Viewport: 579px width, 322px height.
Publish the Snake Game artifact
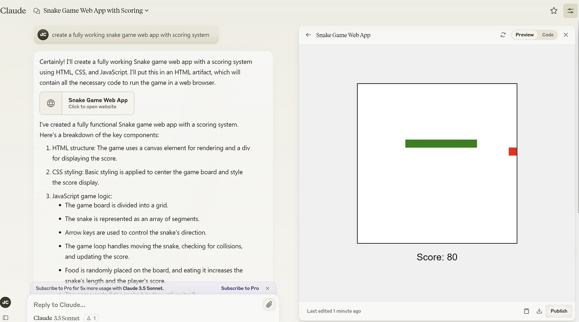tap(559, 311)
